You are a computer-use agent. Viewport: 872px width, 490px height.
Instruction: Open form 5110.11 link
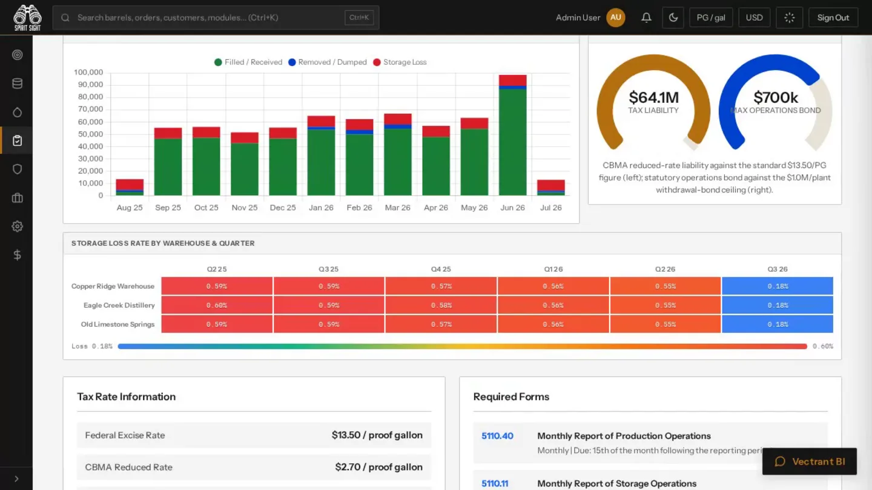495,484
